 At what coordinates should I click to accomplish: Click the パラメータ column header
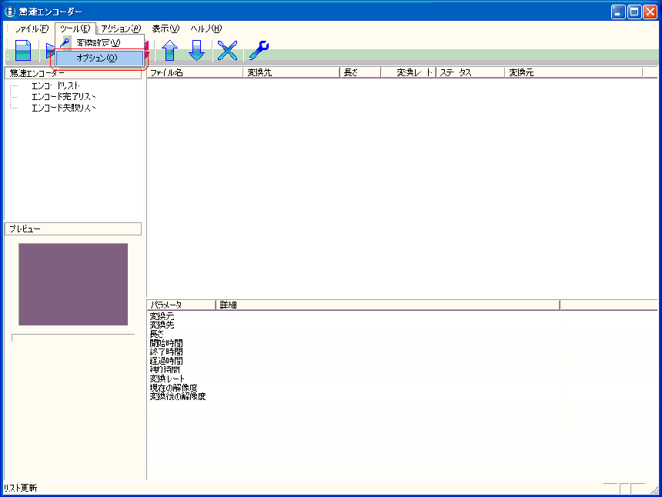pos(182,305)
